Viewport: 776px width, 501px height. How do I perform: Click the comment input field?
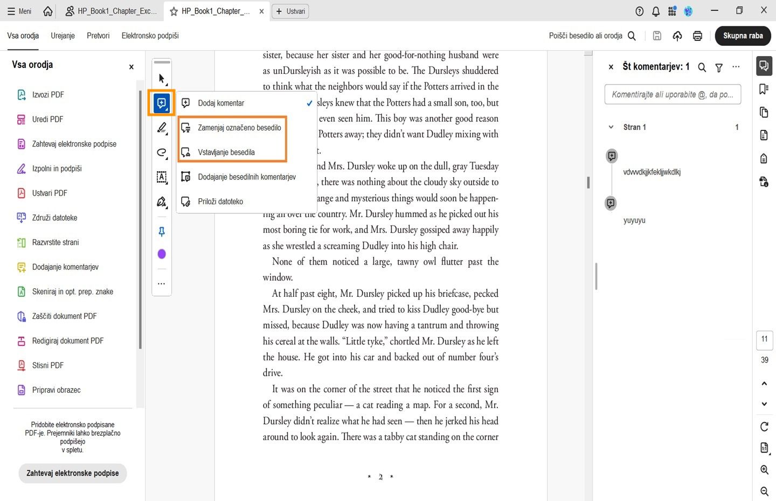point(673,94)
